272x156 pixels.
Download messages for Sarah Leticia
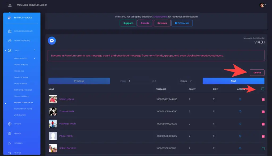240,99
